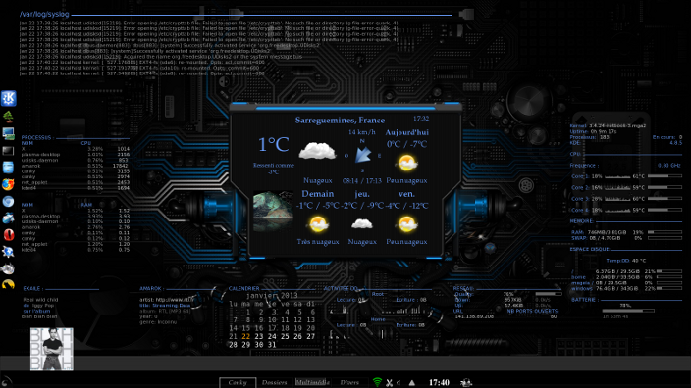The image size is (691, 388).
Task: Launch the Chromium browser from the dock
Action: (8, 201)
